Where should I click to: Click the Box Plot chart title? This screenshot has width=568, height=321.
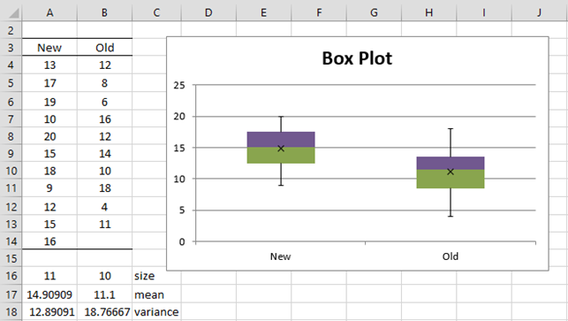[357, 58]
